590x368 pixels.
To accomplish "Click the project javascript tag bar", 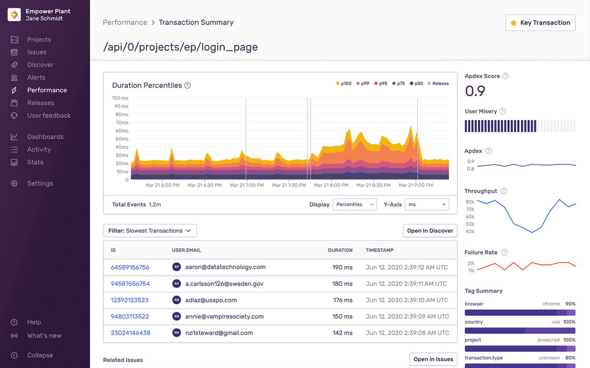I will 520,349.
